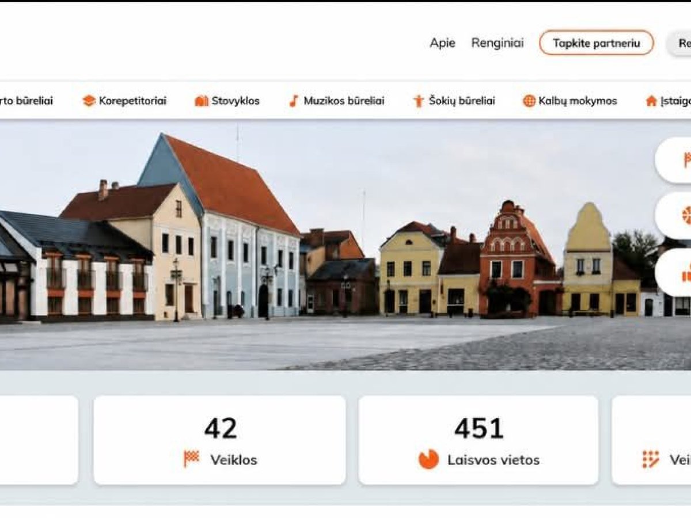
Task: Click the globe icon for languages
Action: pyautogui.click(x=529, y=101)
